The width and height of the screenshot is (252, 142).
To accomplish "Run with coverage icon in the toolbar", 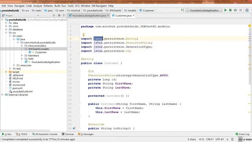I will point(235,10).
